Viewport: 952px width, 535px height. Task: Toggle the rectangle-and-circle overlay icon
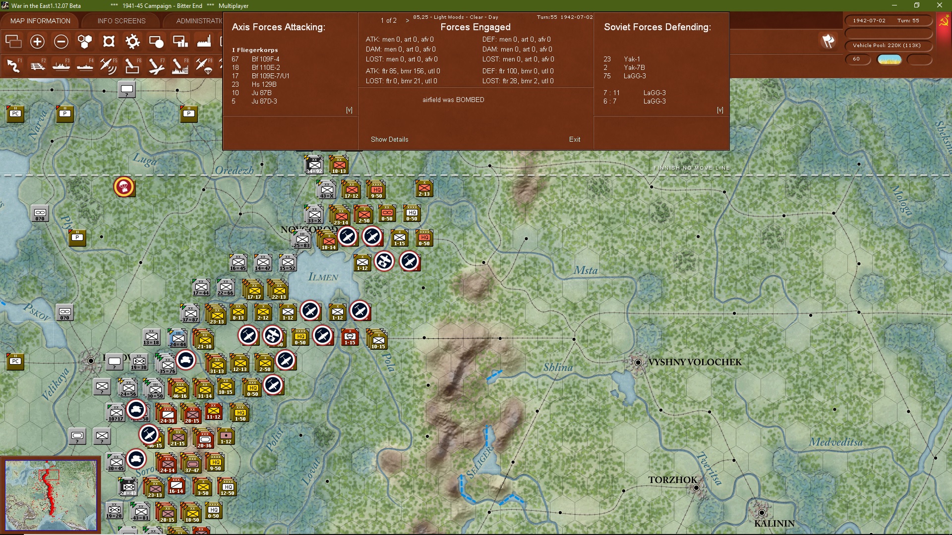(156, 42)
